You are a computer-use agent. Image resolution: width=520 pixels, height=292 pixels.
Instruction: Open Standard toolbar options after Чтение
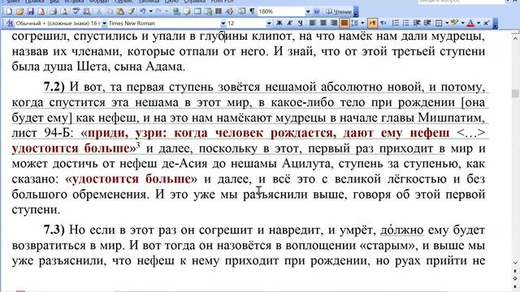[356, 12]
